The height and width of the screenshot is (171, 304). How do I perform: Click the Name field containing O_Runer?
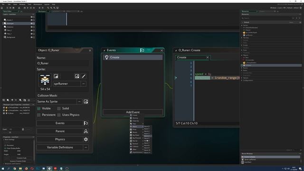pos(63,63)
